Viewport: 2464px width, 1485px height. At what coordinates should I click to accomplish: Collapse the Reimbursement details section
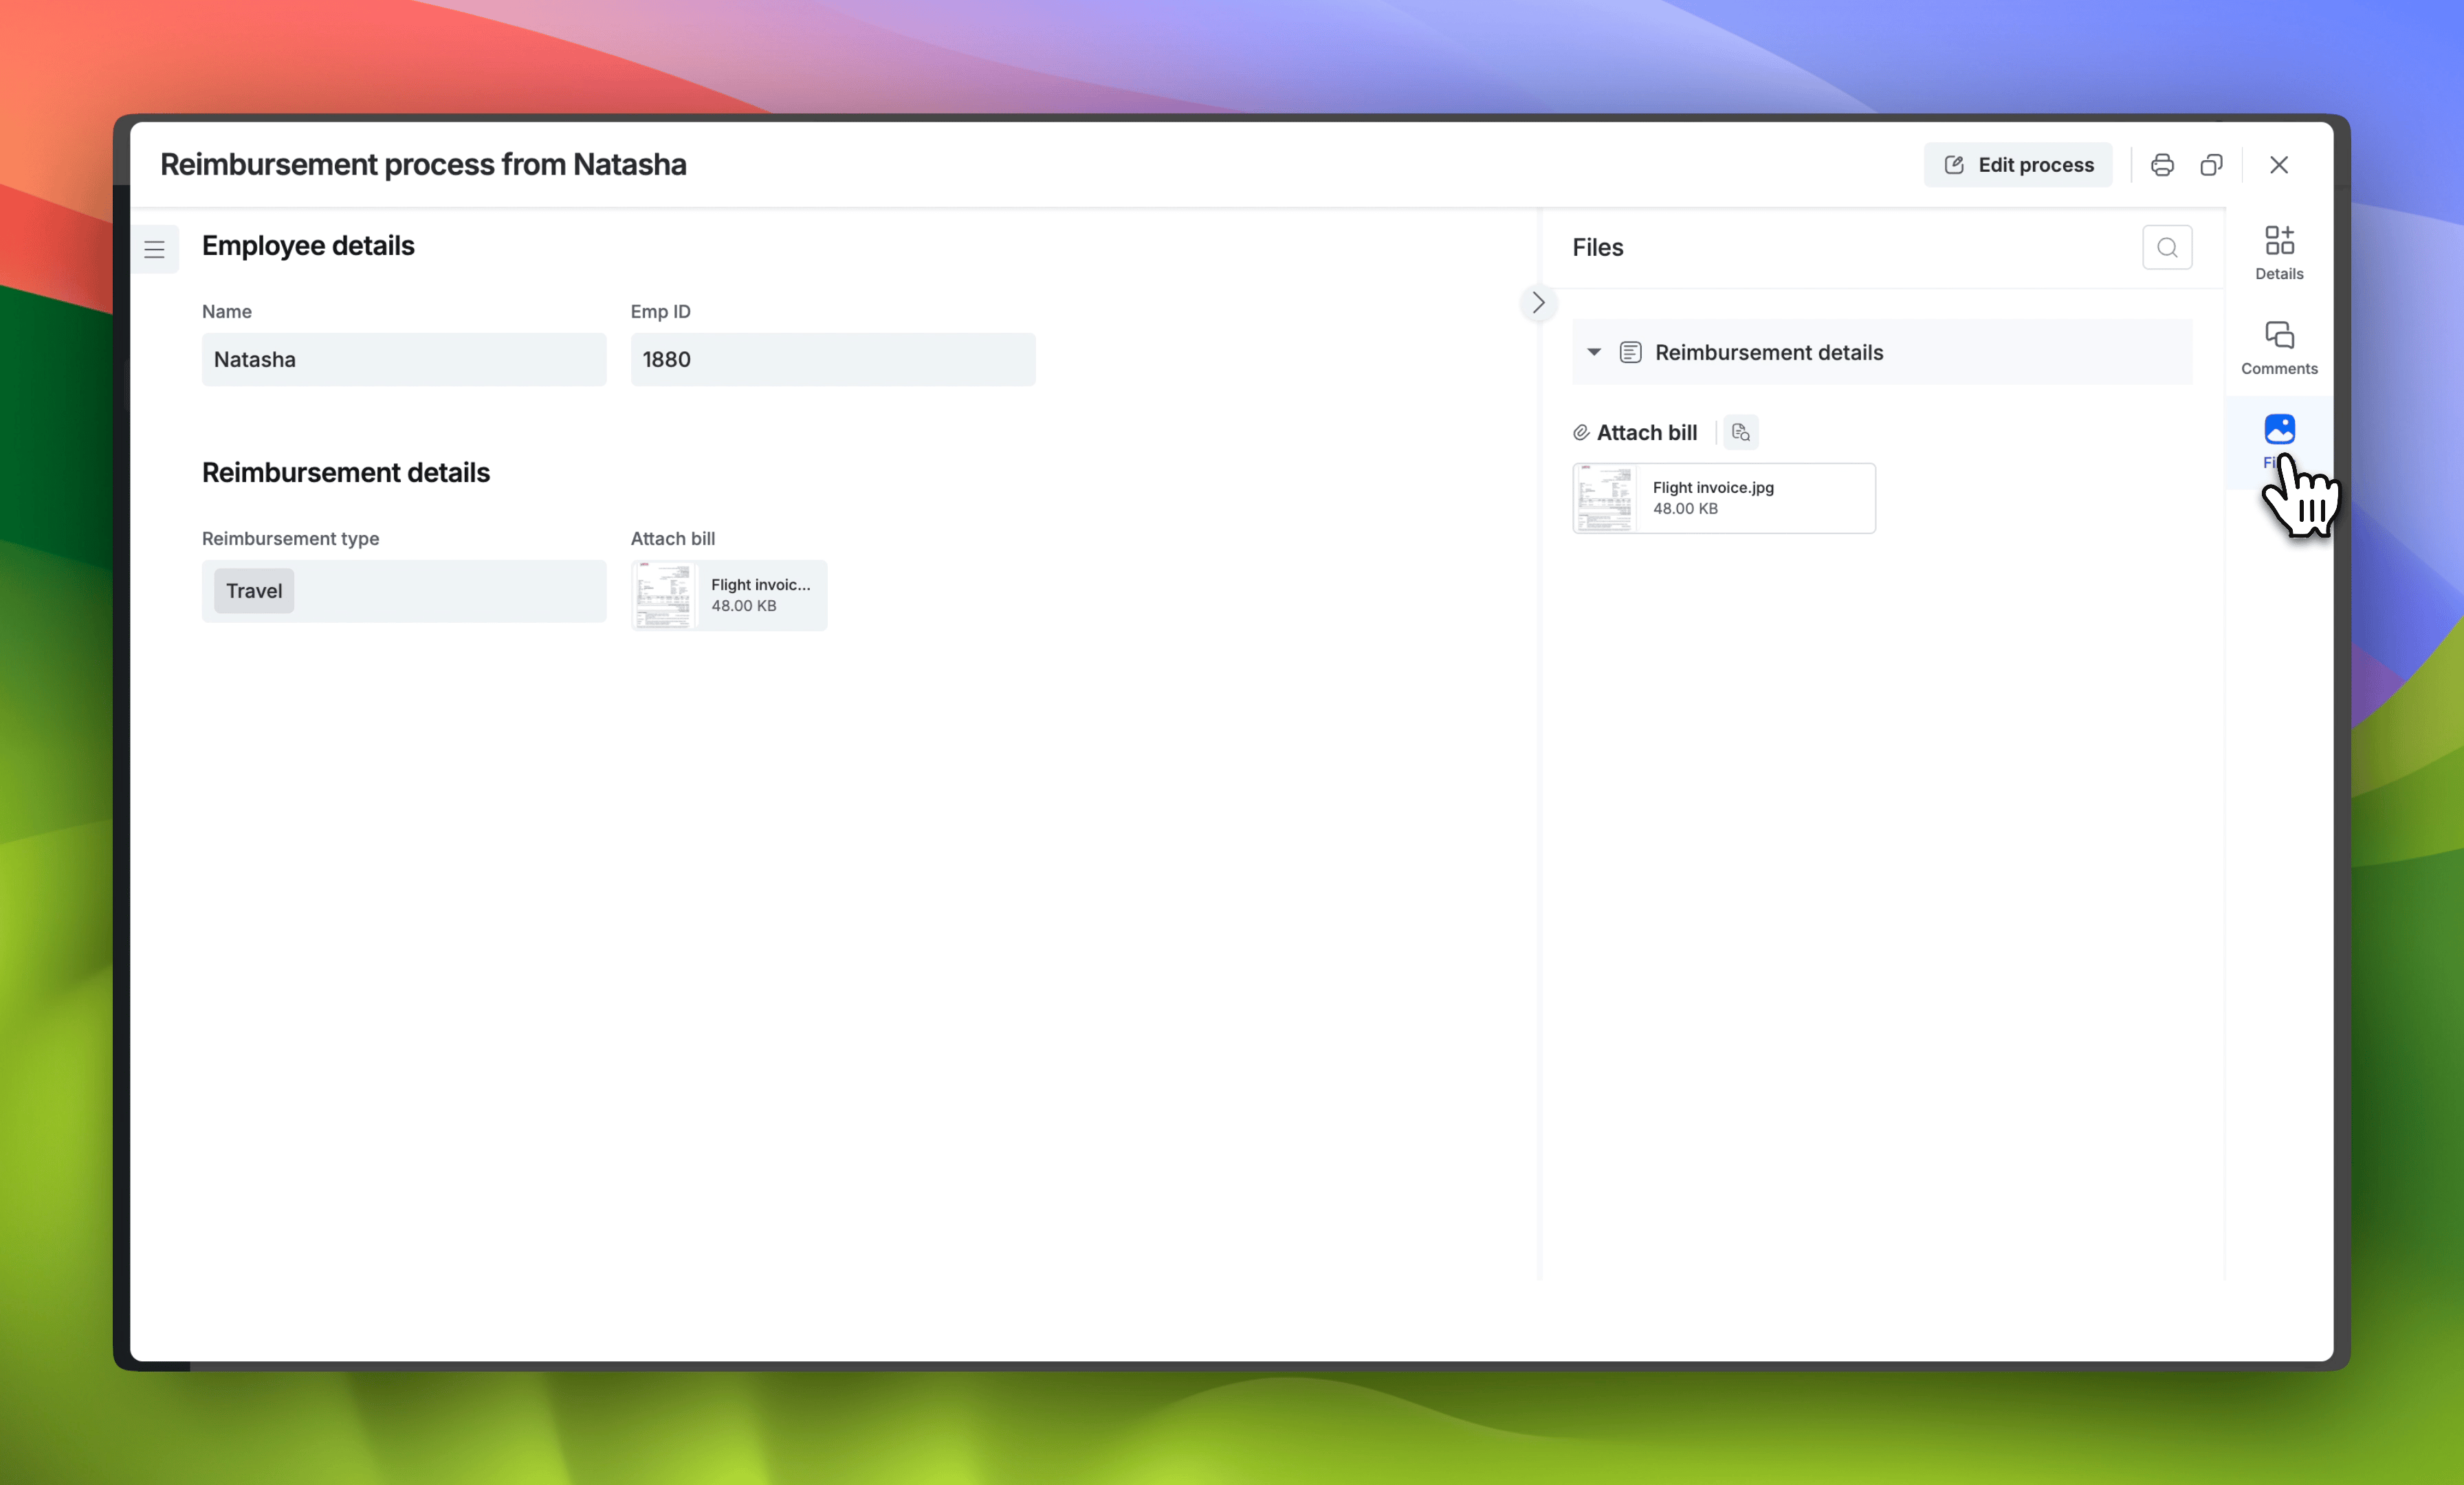pos(1593,352)
